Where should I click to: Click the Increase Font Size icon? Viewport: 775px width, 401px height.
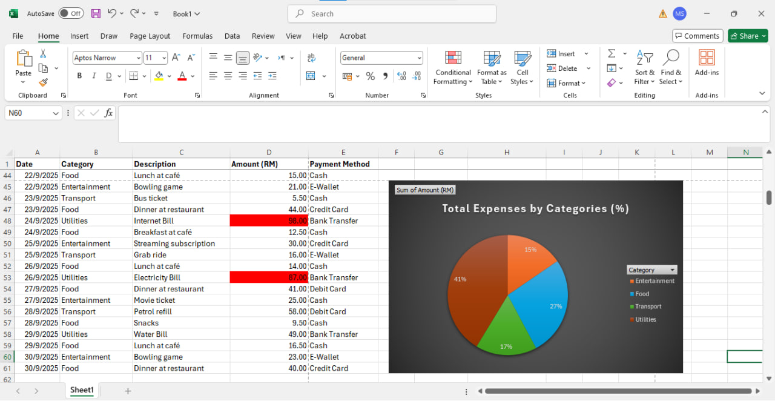[x=176, y=58]
